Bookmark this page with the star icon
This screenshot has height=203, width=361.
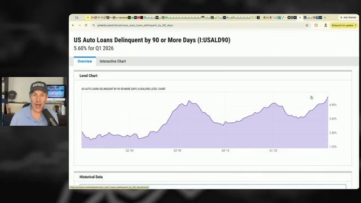click(x=307, y=25)
